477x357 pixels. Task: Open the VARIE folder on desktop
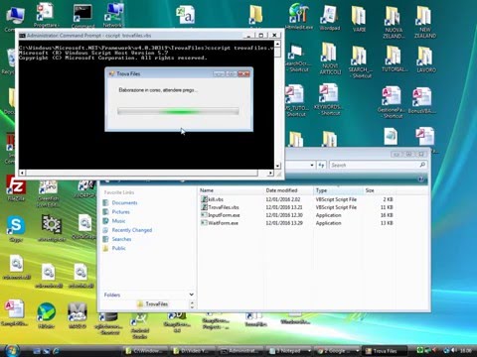tap(359, 18)
